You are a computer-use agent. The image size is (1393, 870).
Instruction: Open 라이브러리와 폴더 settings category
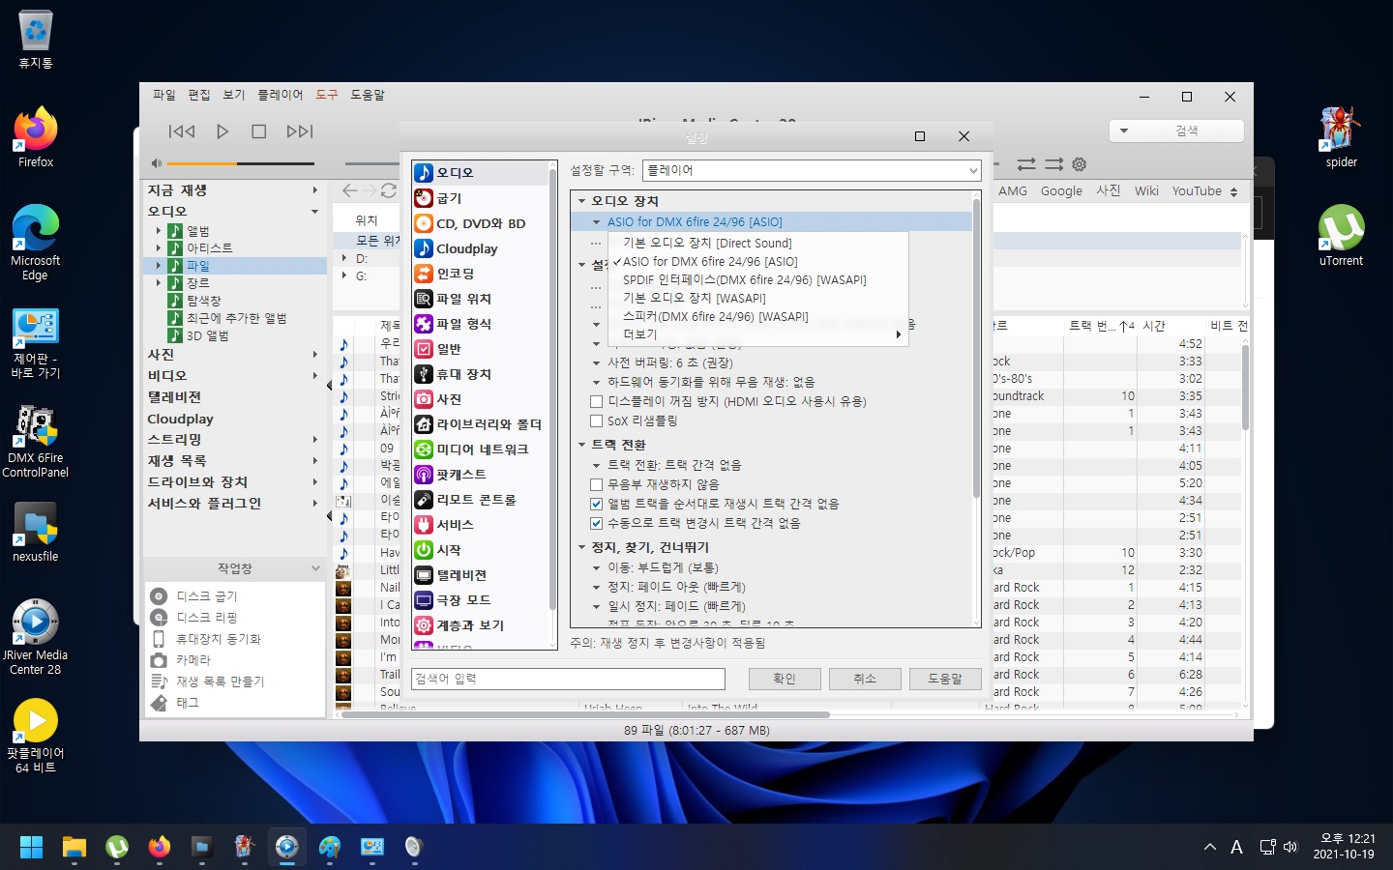480,424
